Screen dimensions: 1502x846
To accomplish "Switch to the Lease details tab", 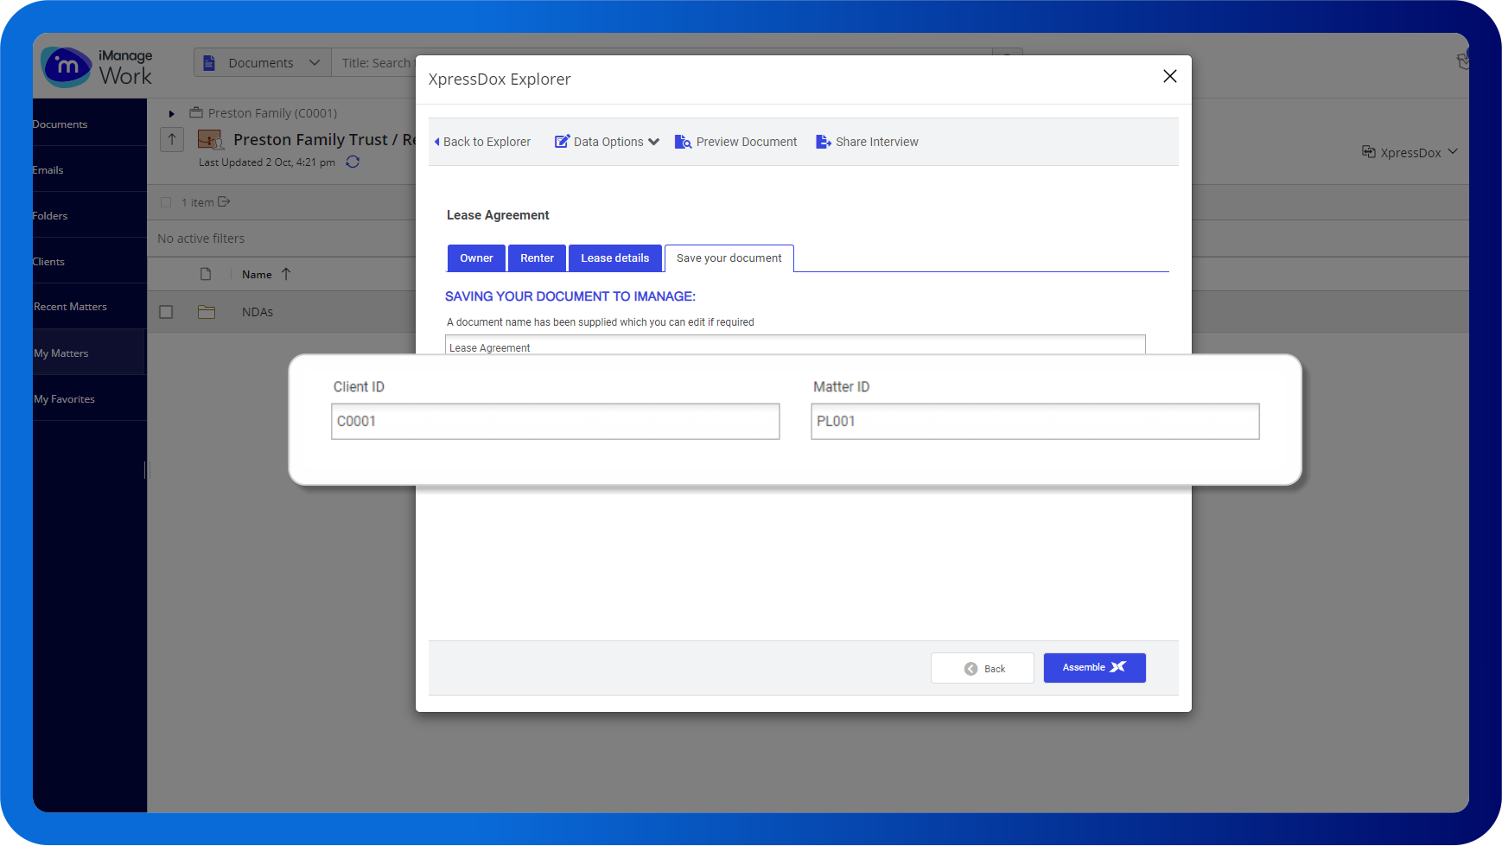I will pyautogui.click(x=614, y=258).
